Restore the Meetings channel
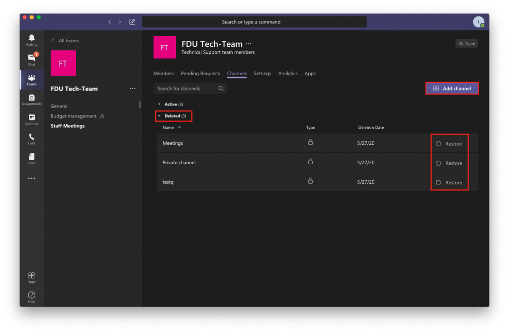509x333 pixels. point(449,144)
